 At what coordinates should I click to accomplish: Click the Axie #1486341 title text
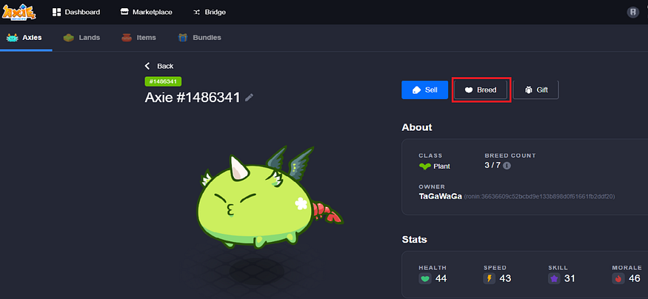tap(193, 98)
